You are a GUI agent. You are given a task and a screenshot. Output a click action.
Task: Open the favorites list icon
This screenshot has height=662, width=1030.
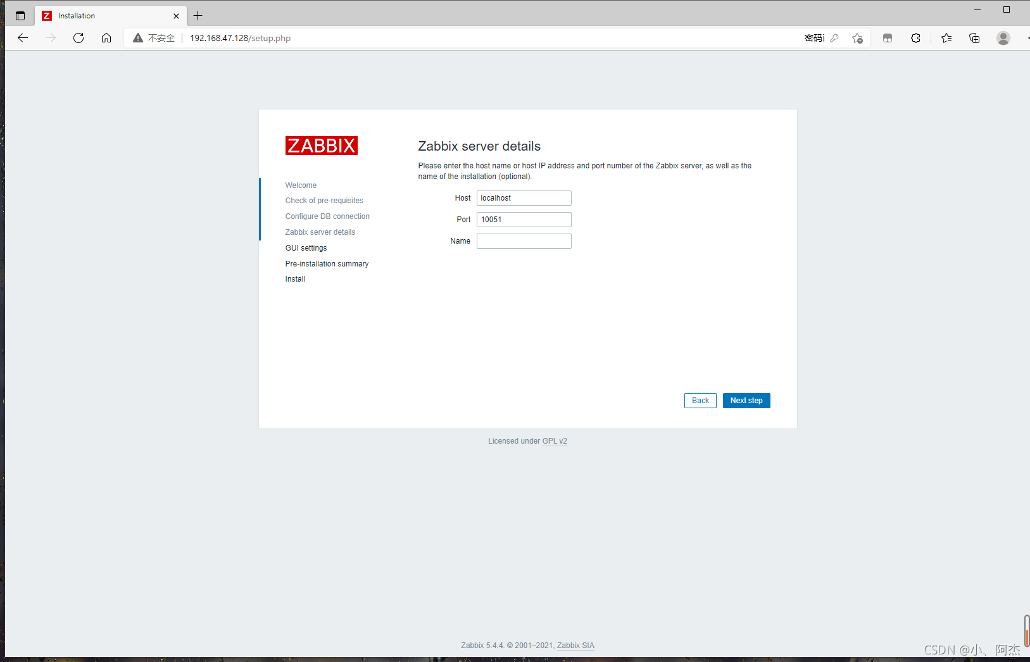pyautogui.click(x=946, y=38)
